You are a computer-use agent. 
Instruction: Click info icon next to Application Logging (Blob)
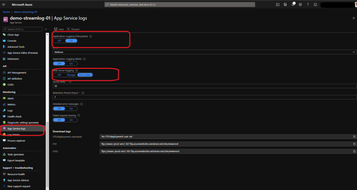(84, 59)
